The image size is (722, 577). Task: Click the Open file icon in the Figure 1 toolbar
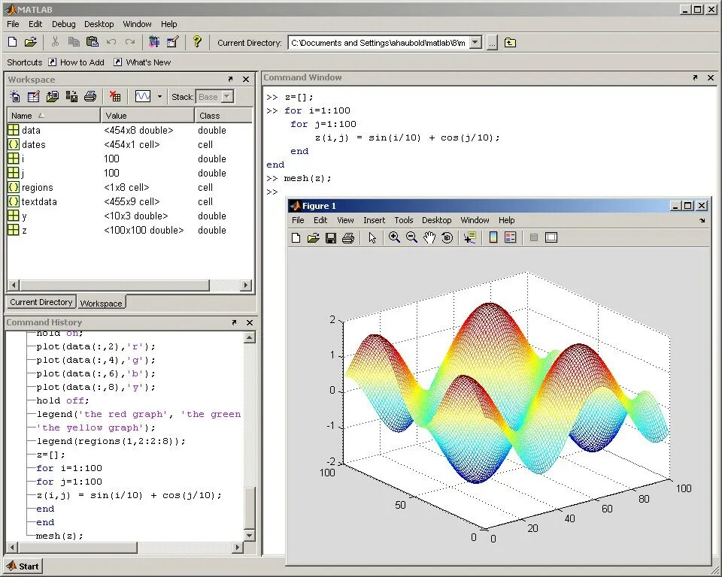313,238
